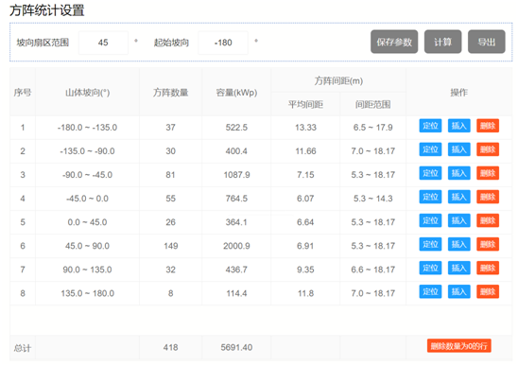The image size is (518, 366).
Task: Select the 总计 row label
Action: click(x=23, y=348)
